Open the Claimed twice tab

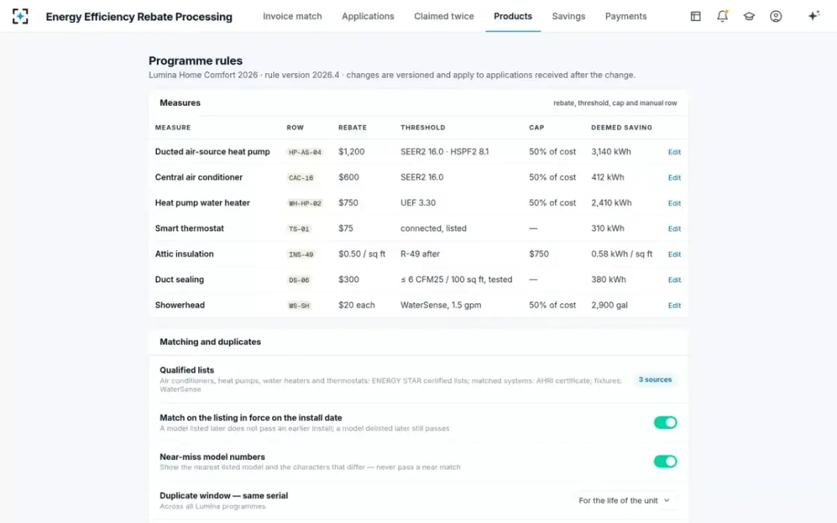(444, 16)
